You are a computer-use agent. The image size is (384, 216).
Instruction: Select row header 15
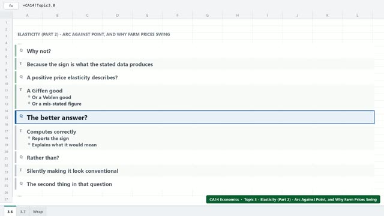pyautogui.click(x=6, y=118)
